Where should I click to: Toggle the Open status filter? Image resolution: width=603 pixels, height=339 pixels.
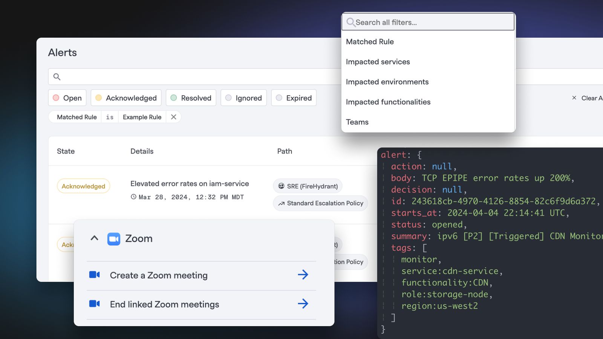pyautogui.click(x=67, y=98)
